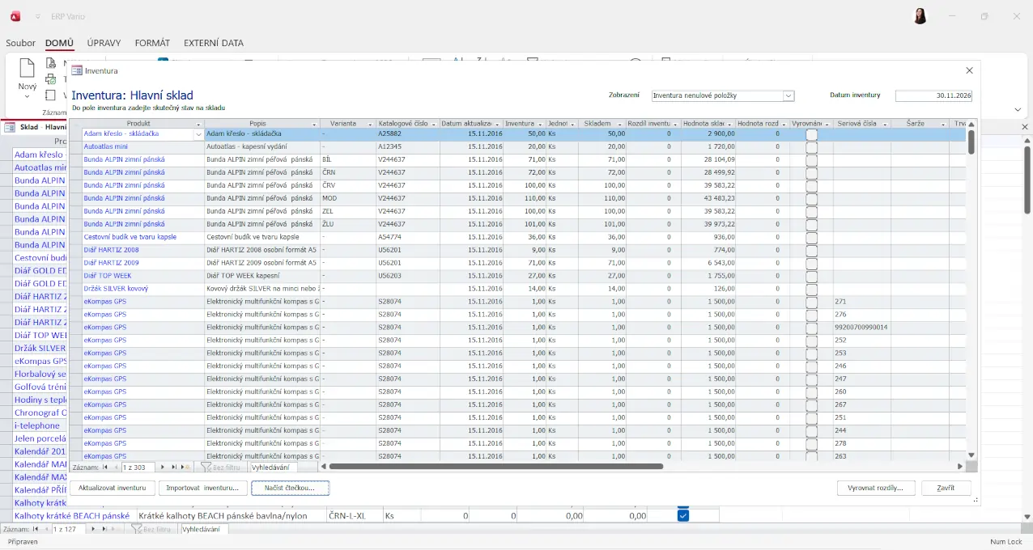This screenshot has width=1033, height=550.
Task: Click the user profile avatar
Action: click(x=920, y=16)
